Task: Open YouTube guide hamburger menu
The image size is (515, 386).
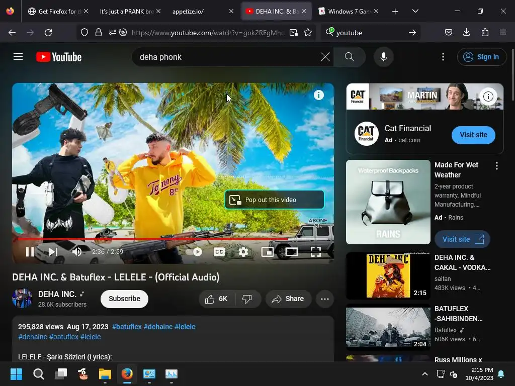Action: (x=18, y=57)
